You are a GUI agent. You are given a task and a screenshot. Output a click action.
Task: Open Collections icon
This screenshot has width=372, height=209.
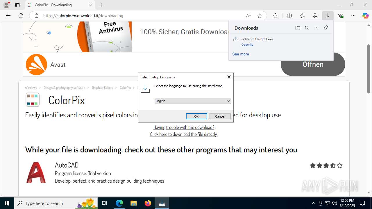[315, 16]
